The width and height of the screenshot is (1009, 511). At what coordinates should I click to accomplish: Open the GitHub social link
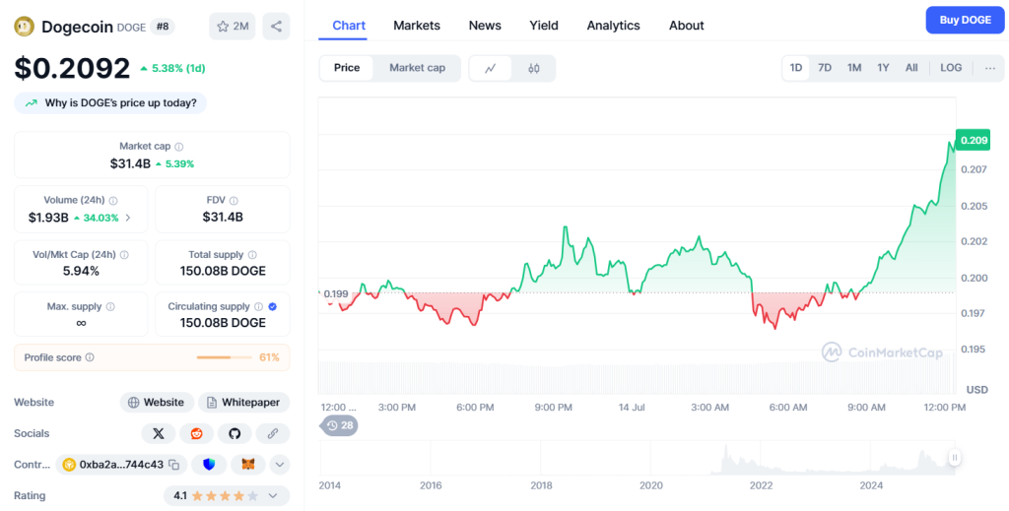[x=235, y=434]
